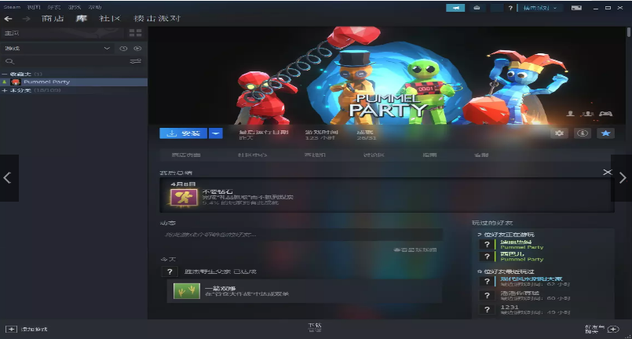Open the grid collections view icon
Viewport: 632px width, 339px height.
135,33
